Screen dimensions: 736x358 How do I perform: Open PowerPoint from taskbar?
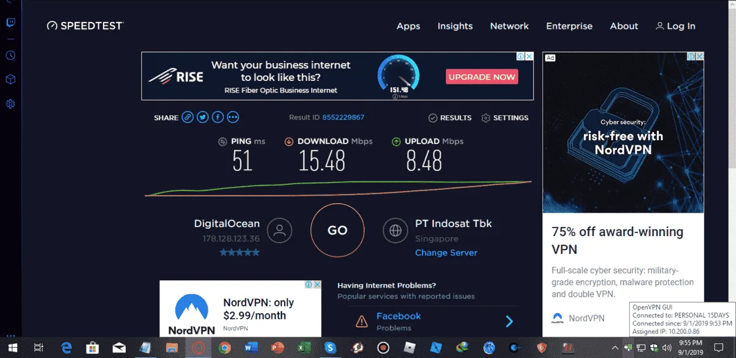point(277,348)
